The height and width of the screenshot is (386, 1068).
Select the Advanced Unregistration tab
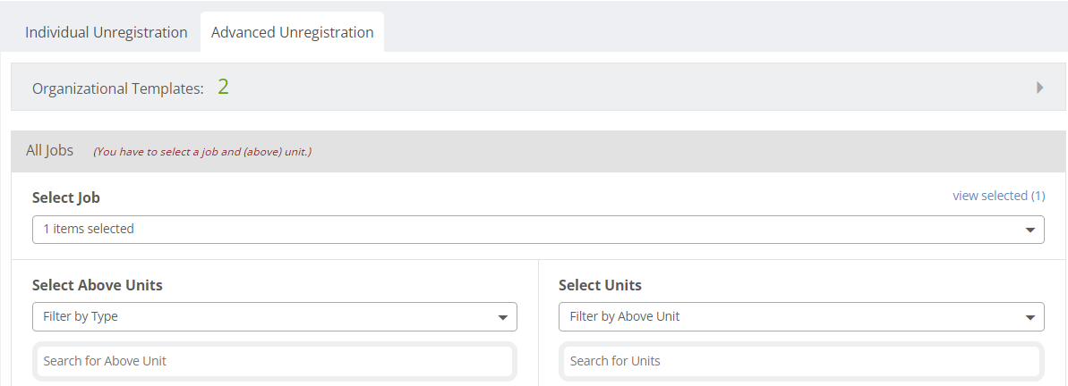pos(292,32)
